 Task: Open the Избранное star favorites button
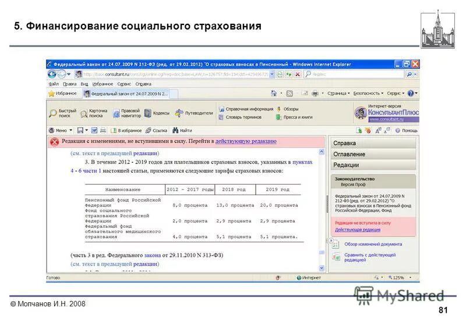[x=63, y=94]
